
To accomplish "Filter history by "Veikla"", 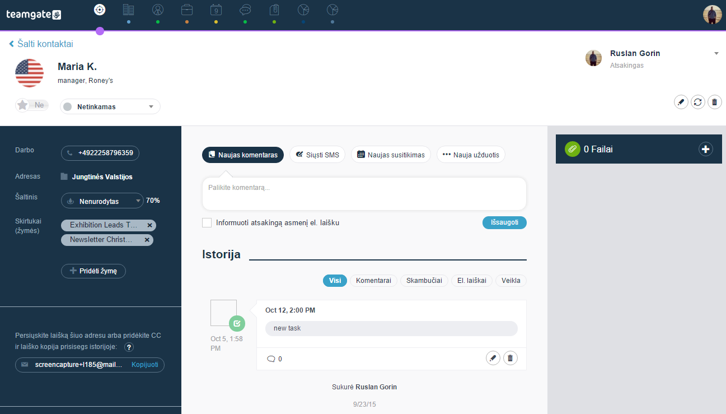I will pyautogui.click(x=511, y=281).
